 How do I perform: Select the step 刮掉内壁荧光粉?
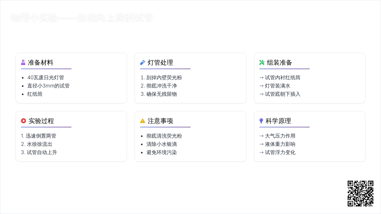(x=164, y=77)
